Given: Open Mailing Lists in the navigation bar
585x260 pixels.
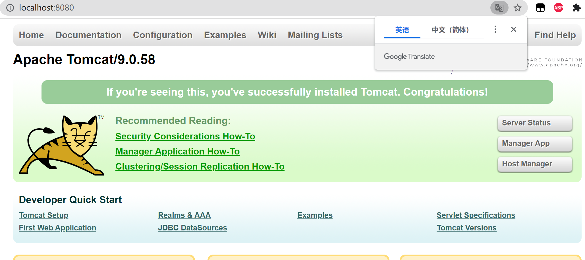Looking at the screenshot, I should (315, 35).
